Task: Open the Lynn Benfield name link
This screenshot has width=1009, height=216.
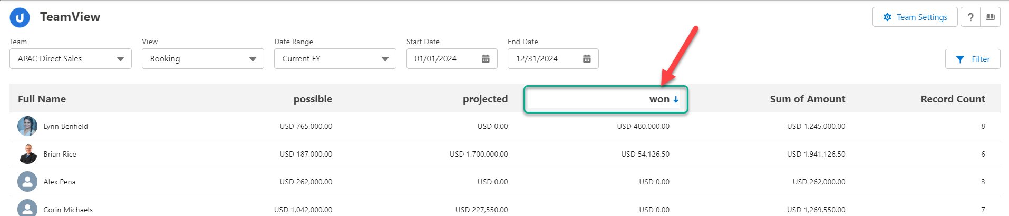Action: point(66,126)
